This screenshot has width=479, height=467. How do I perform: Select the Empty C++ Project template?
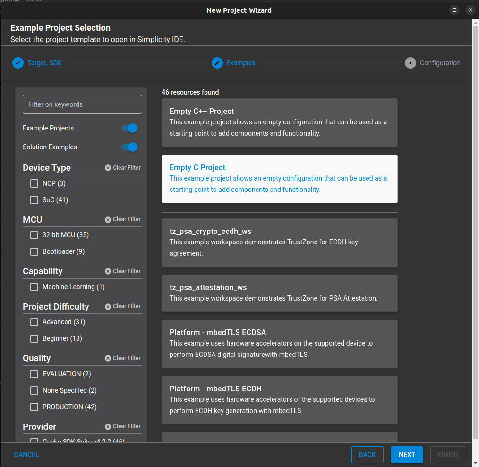279,122
